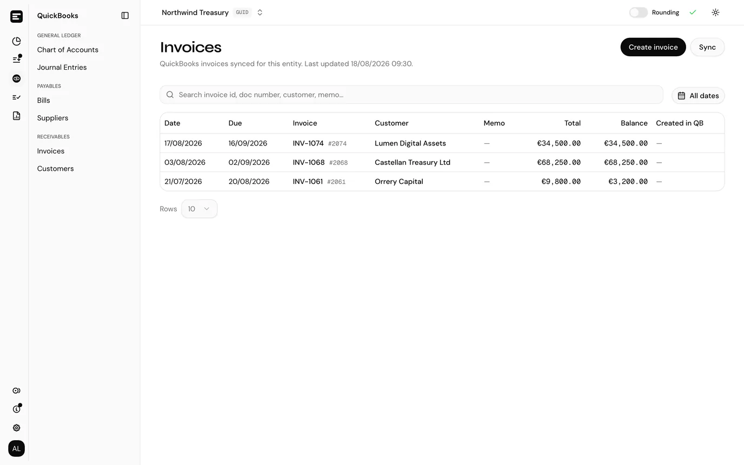Click customer Lumen Digital Assets
This screenshot has width=744, height=465.
click(x=410, y=143)
